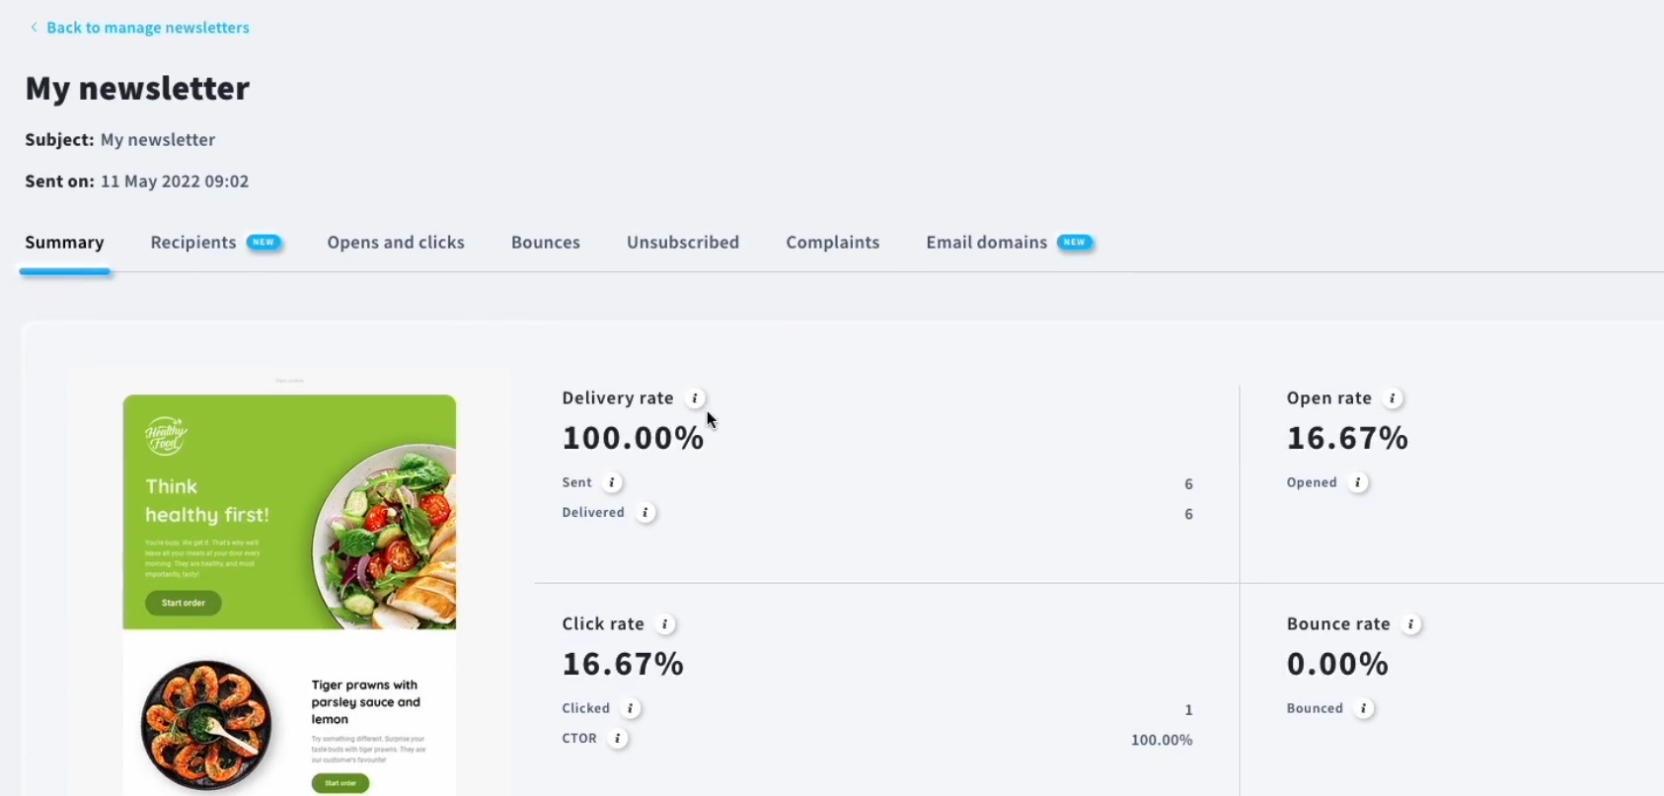Image resolution: width=1664 pixels, height=796 pixels.
Task: Open the Email domains tab
Action: (x=986, y=243)
